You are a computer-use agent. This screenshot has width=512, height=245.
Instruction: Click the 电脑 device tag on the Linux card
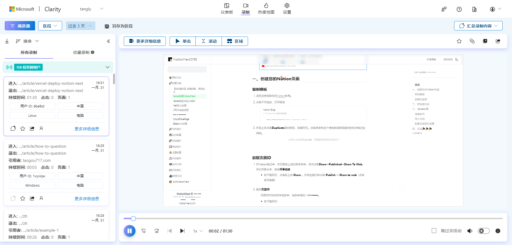(x=80, y=115)
